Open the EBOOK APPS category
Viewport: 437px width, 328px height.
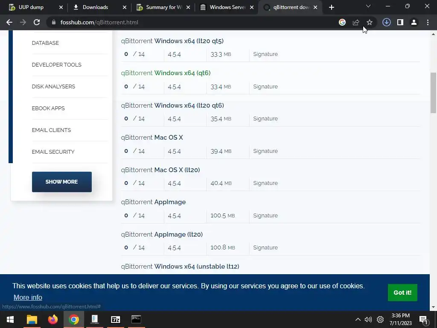pos(48,108)
